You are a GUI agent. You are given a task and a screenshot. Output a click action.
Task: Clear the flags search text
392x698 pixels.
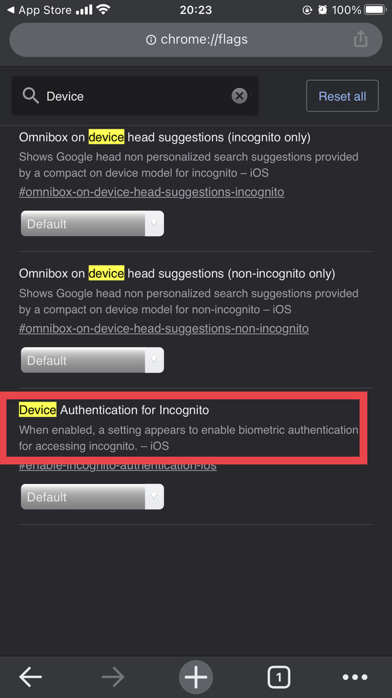click(239, 96)
